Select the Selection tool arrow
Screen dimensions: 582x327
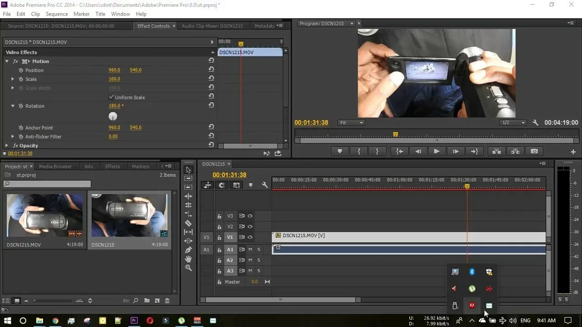click(x=188, y=169)
